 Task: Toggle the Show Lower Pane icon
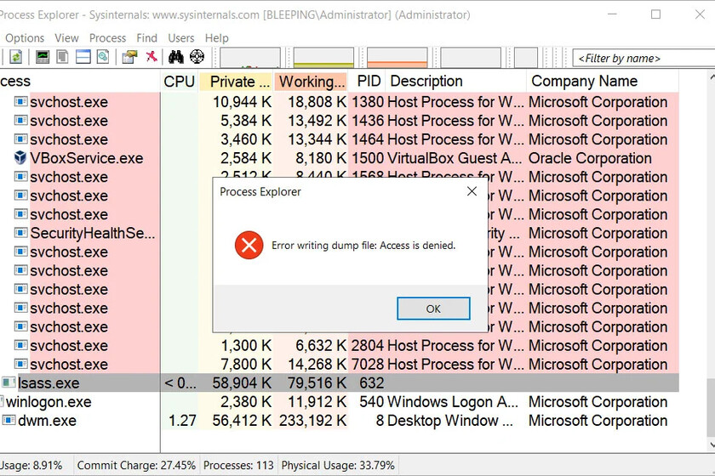[83, 57]
